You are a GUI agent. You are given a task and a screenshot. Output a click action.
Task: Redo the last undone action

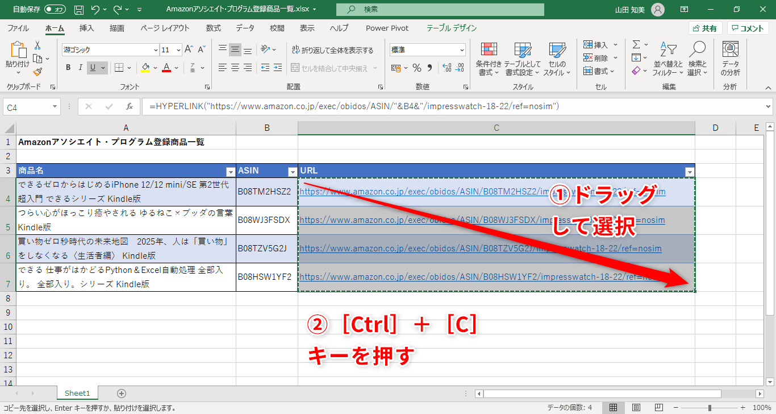point(118,10)
